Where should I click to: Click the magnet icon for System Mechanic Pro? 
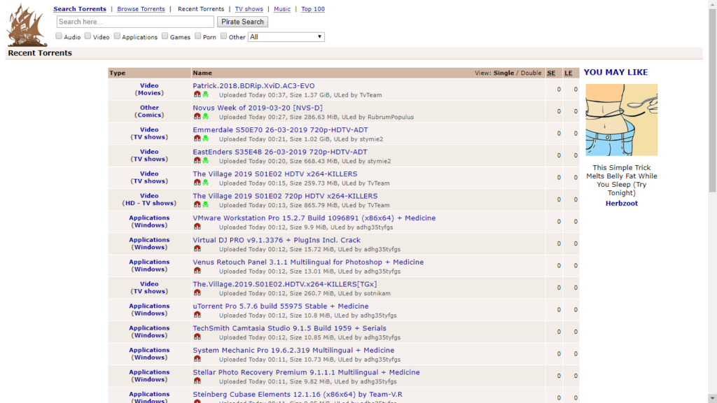197,359
